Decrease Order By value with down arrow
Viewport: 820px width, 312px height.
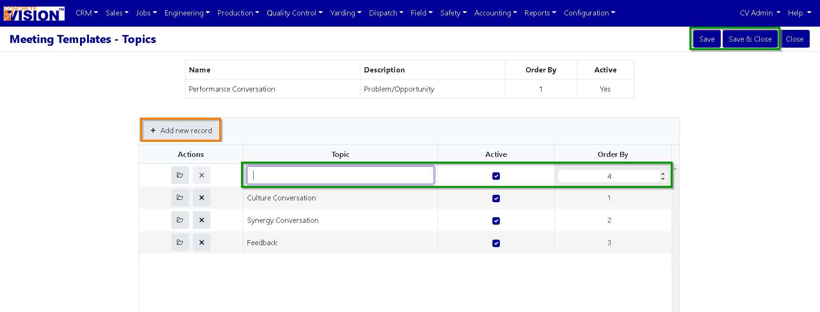tap(663, 179)
